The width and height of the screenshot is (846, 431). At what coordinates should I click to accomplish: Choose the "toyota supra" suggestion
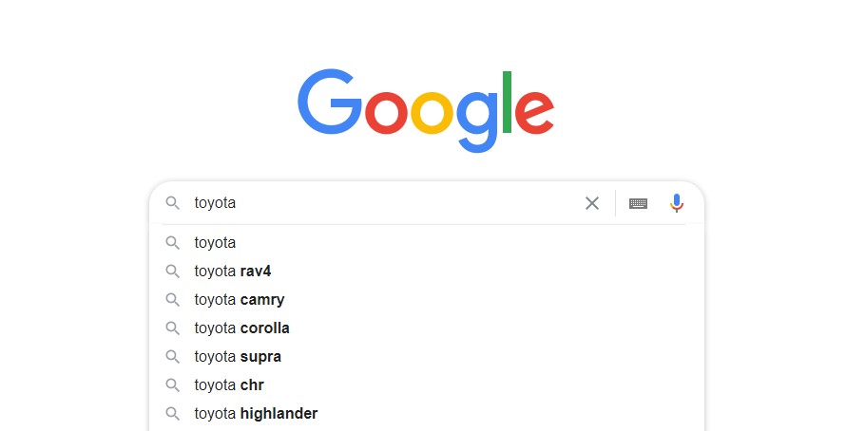coord(426,357)
